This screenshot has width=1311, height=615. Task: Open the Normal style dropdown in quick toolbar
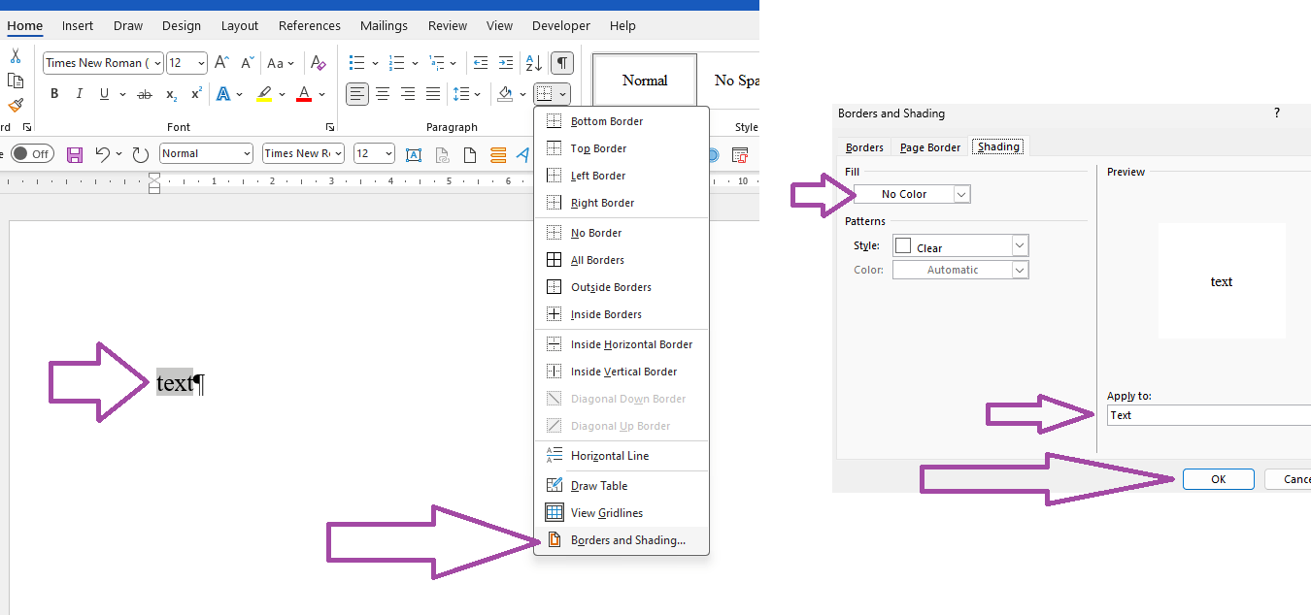[x=245, y=153]
